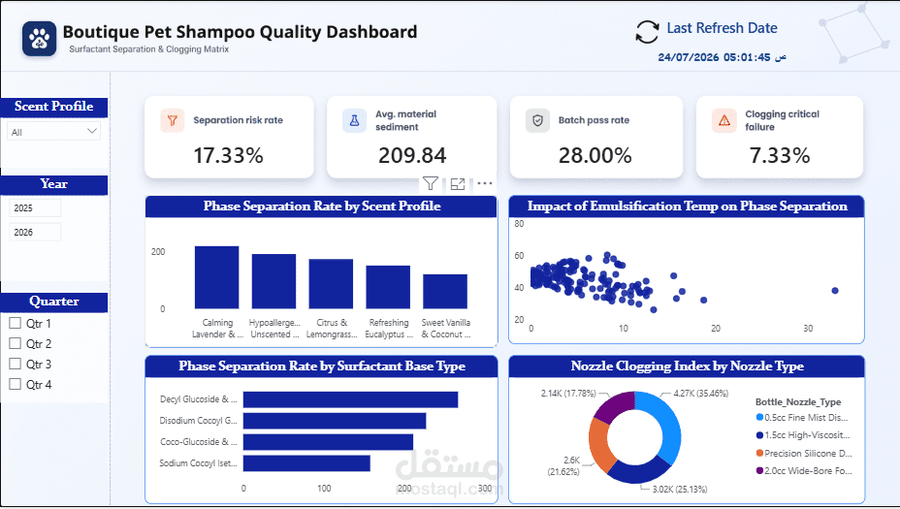This screenshot has height=509, width=900.
Task: Click the Avg. material sediment value 209.84
Action: click(412, 155)
